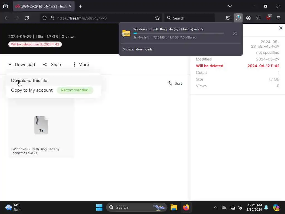Click the muted volume tray icon
The width and height of the screenshot is (285, 214).
[x=240, y=207]
